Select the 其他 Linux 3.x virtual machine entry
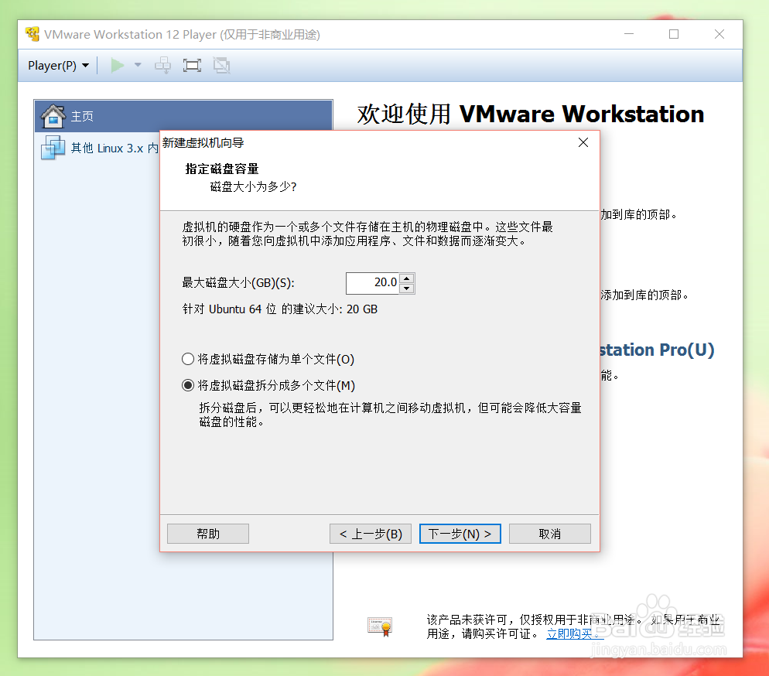Image resolution: width=769 pixels, height=676 pixels. 98,148
